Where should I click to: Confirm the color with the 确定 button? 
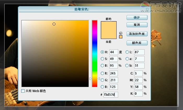pos(137,18)
